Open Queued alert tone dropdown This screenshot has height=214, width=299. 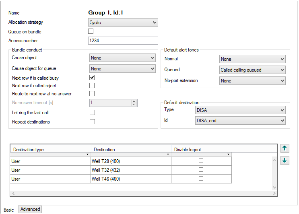[252, 70]
